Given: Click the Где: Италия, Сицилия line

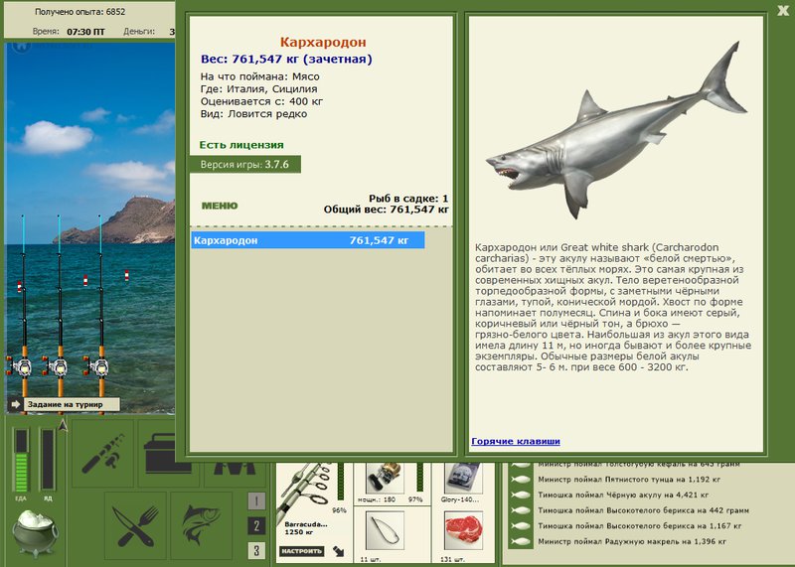Looking at the screenshot, I should (259, 89).
